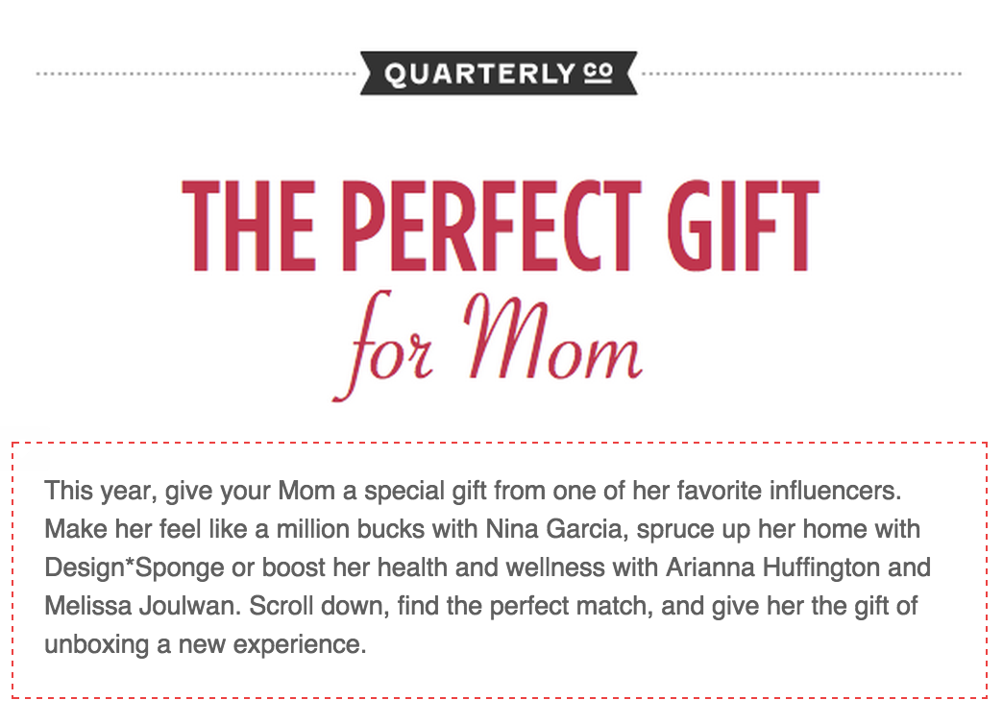Click 'THE PERFECT GIFT' headline
This screenshot has height=724, width=1003.
coord(501,227)
